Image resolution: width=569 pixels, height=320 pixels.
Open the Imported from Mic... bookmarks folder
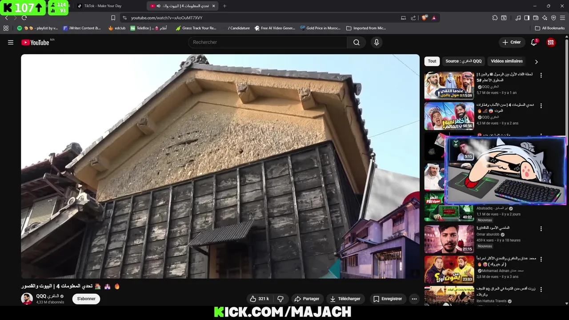pyautogui.click(x=366, y=28)
